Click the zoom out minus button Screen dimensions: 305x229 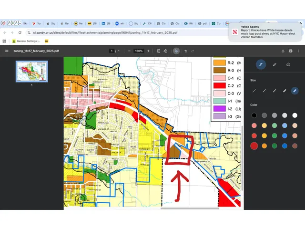pyautogui.click(x=129, y=51)
